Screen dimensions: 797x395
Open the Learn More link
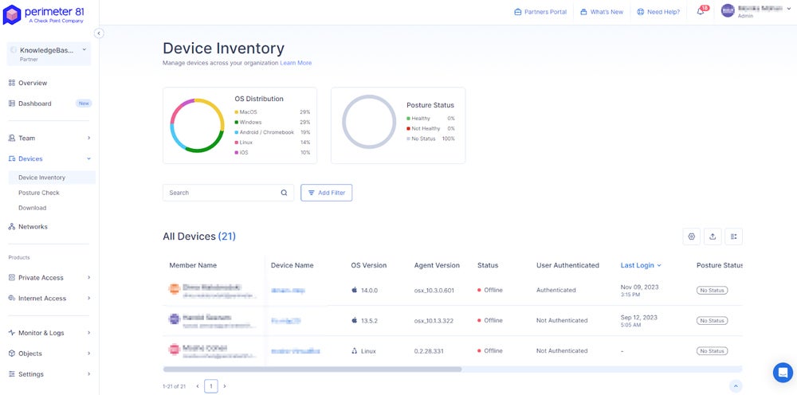[296, 63]
